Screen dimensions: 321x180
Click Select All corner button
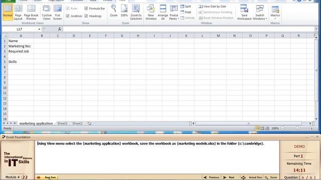(5, 35)
